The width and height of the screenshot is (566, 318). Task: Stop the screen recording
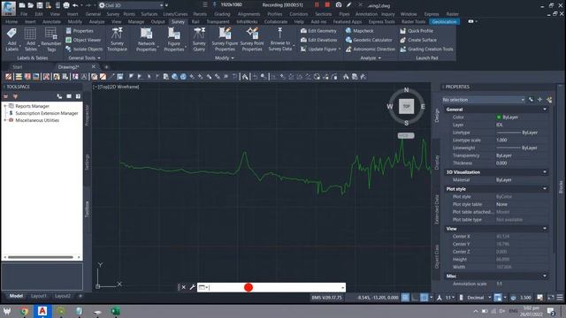click(x=327, y=4)
